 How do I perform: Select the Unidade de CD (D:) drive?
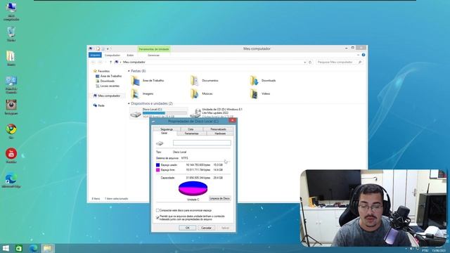(x=217, y=112)
